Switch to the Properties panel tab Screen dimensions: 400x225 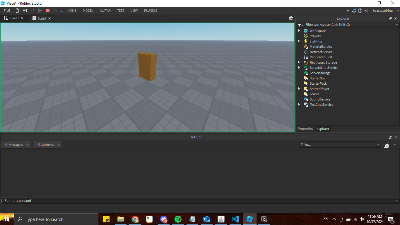(x=305, y=128)
